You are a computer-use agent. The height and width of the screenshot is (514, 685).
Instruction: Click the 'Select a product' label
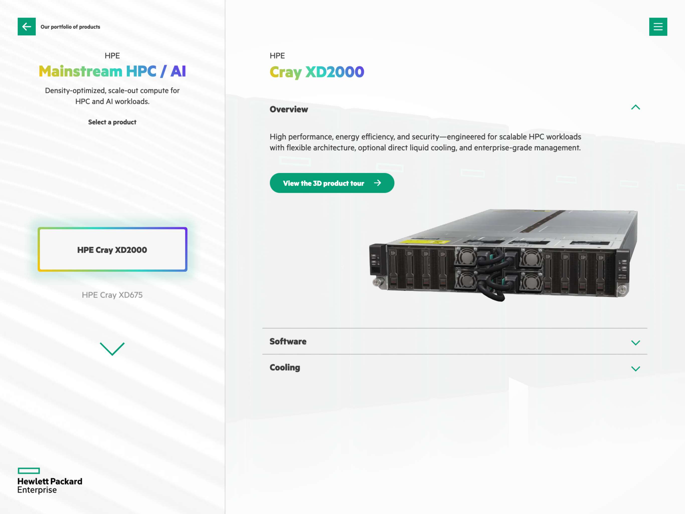tap(112, 122)
